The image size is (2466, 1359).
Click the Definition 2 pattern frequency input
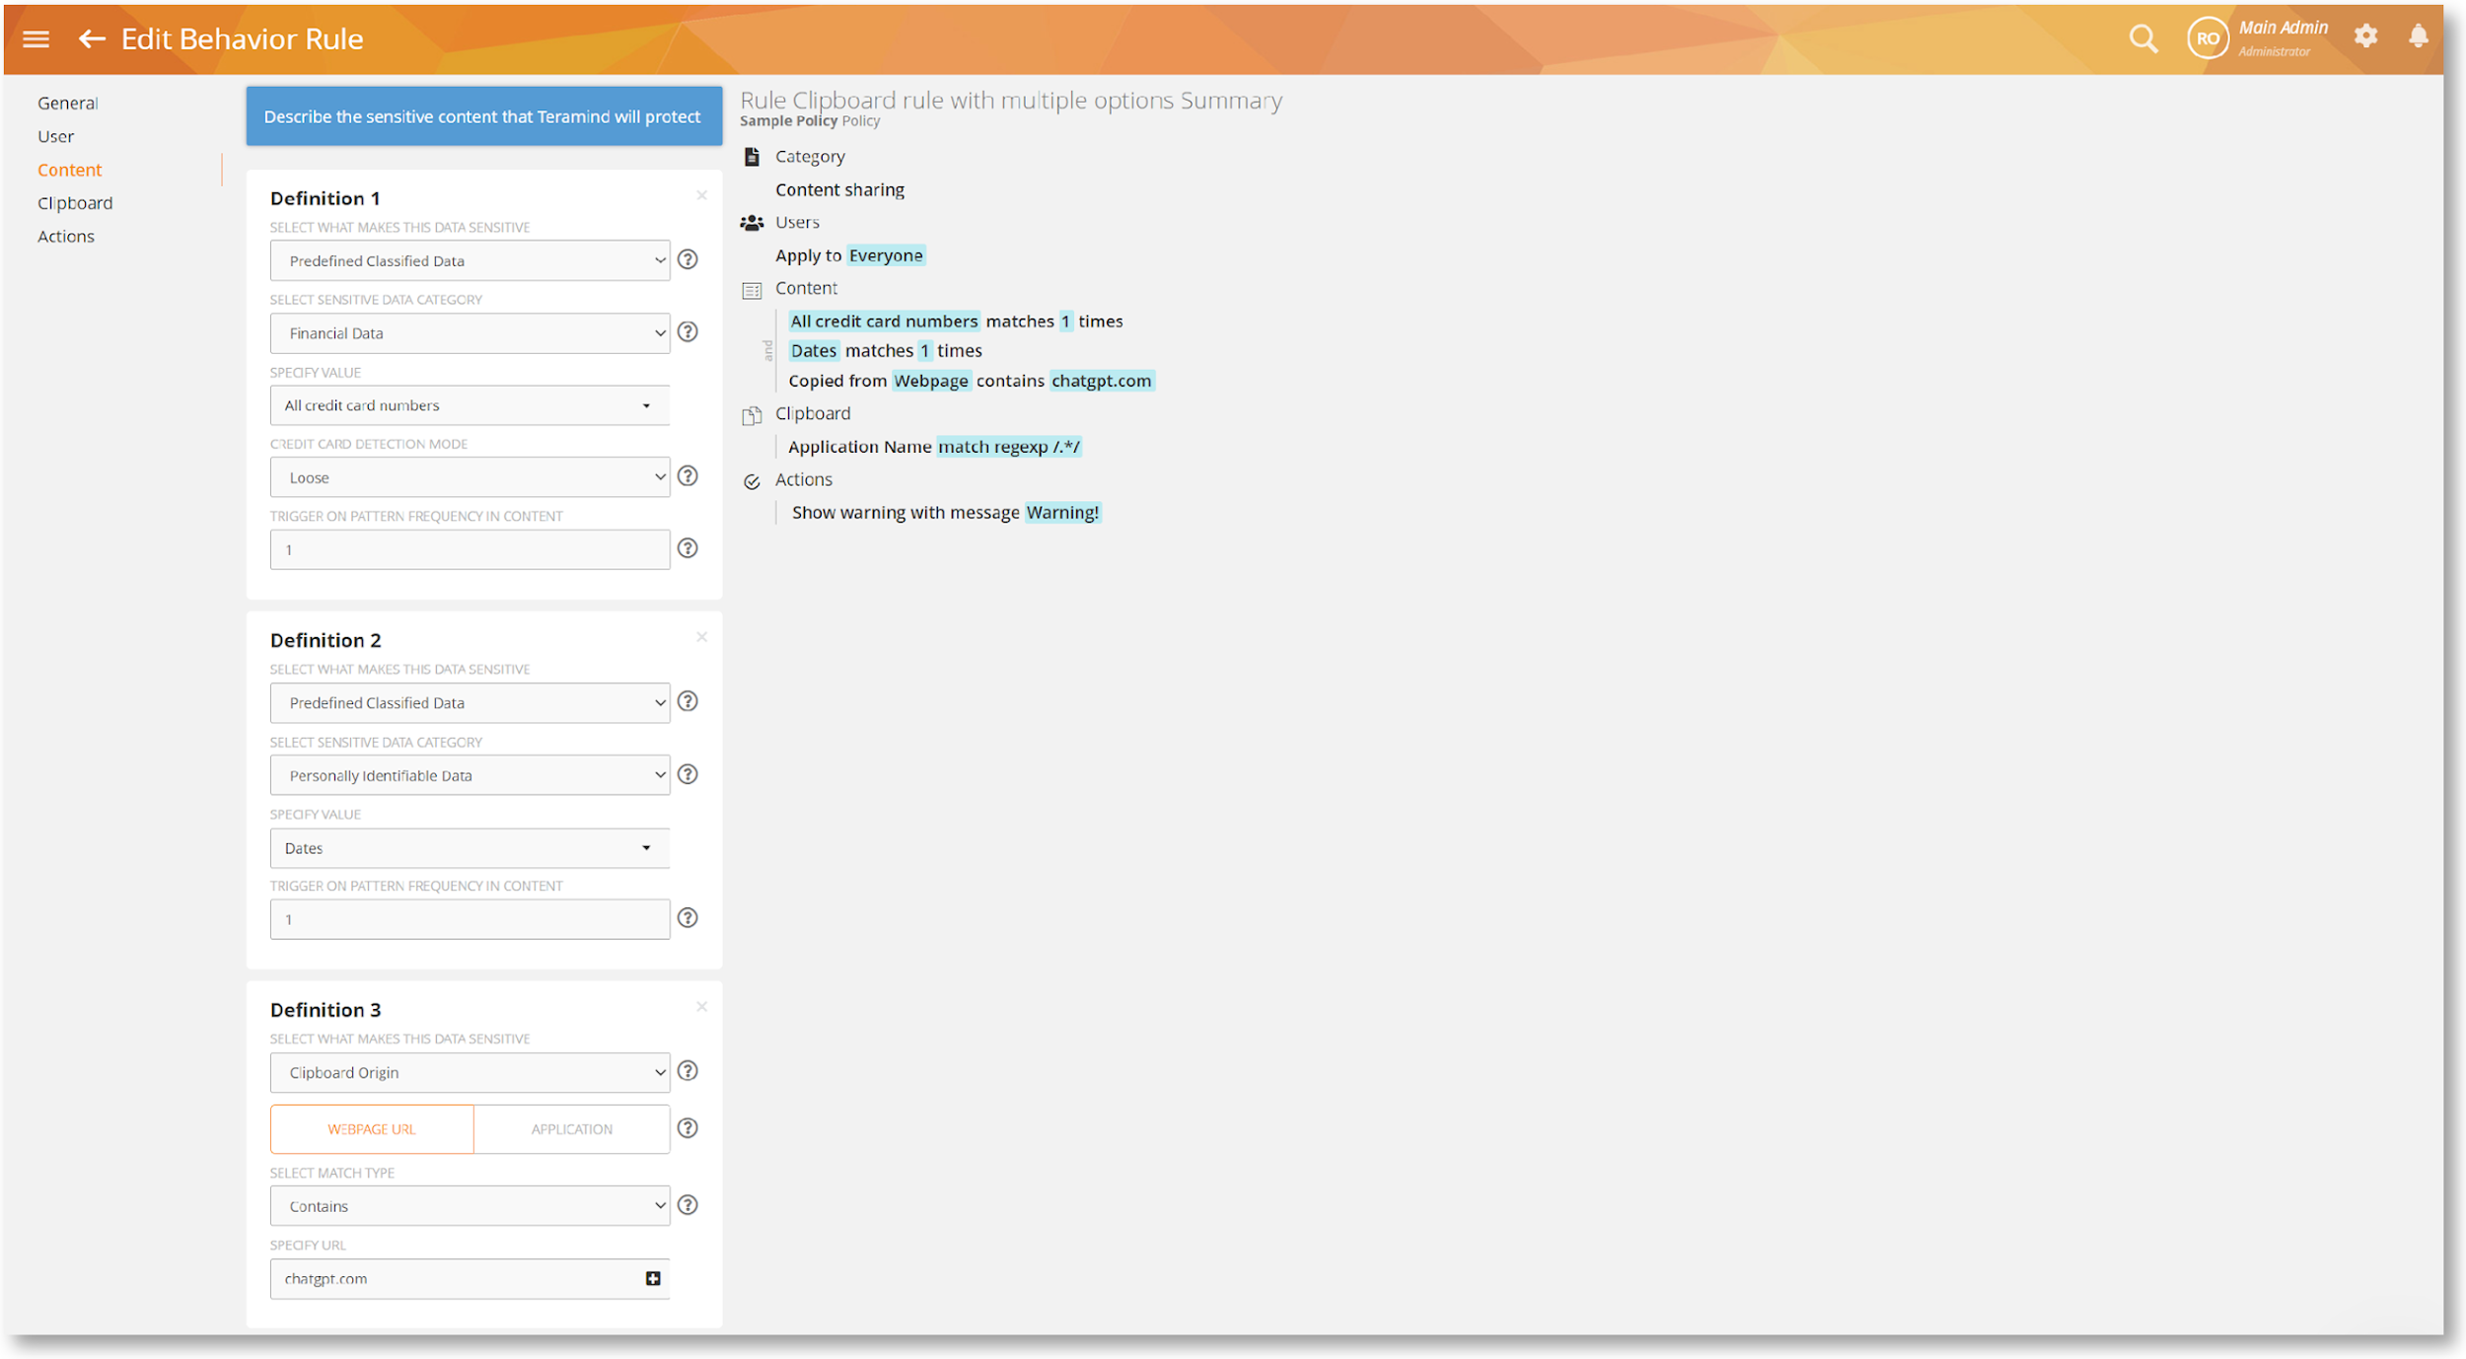pos(470,919)
